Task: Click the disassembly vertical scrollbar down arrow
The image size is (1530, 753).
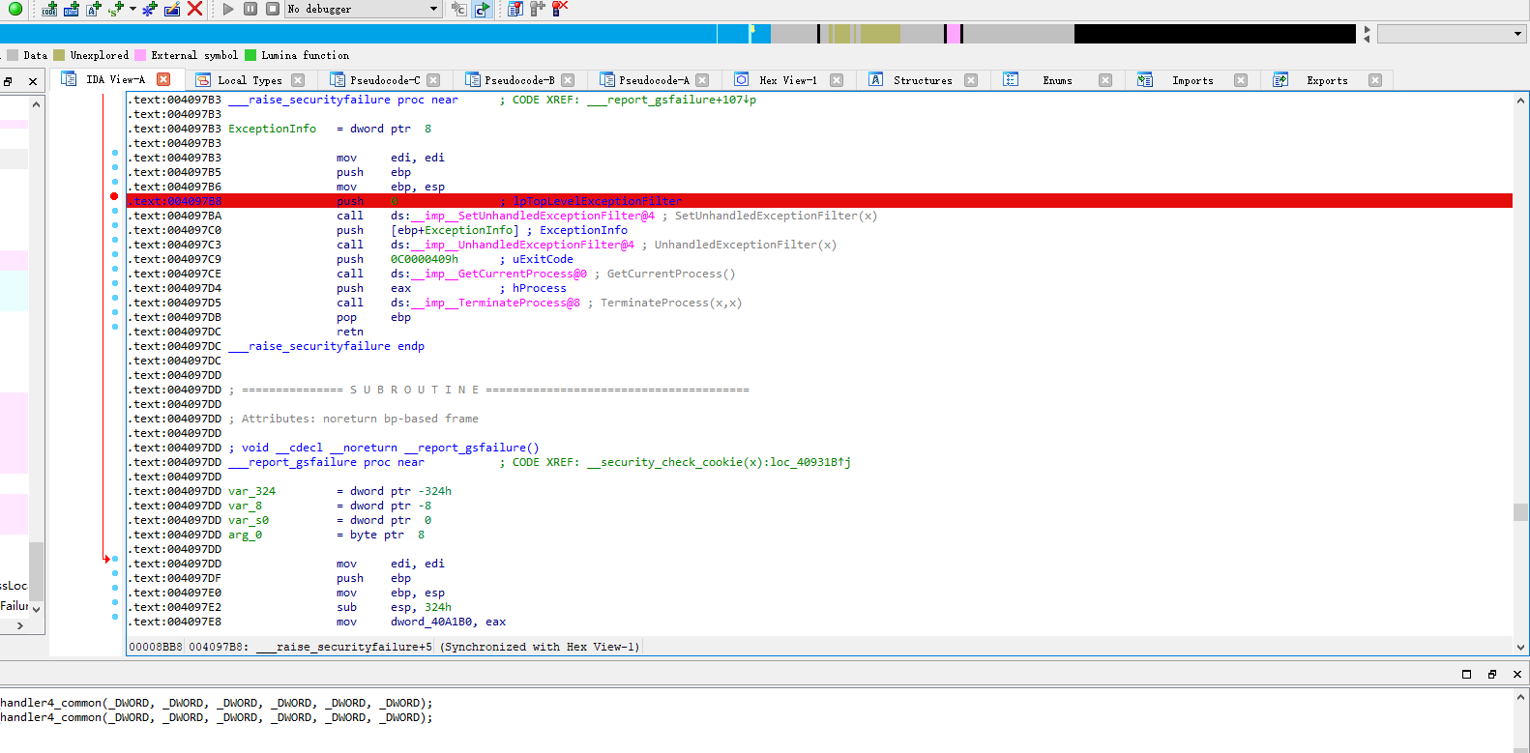Action: click(x=1520, y=648)
